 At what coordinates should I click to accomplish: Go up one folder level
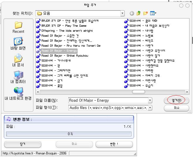click(x=139, y=13)
